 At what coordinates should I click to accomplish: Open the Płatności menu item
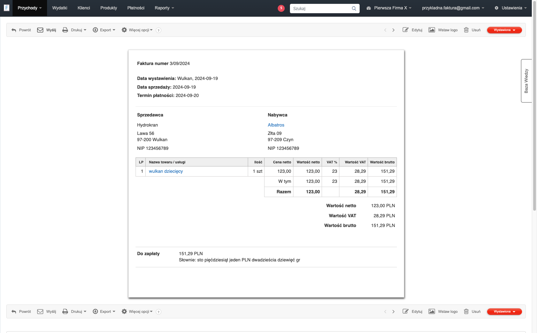point(136,8)
